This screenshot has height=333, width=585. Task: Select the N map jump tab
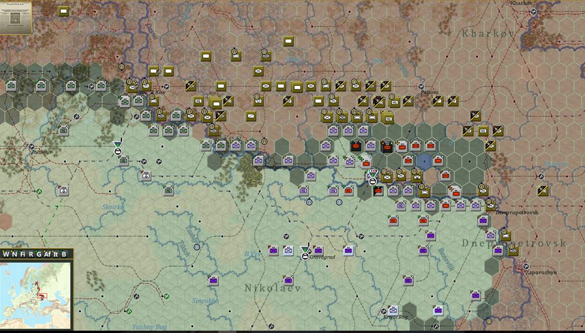click(14, 254)
